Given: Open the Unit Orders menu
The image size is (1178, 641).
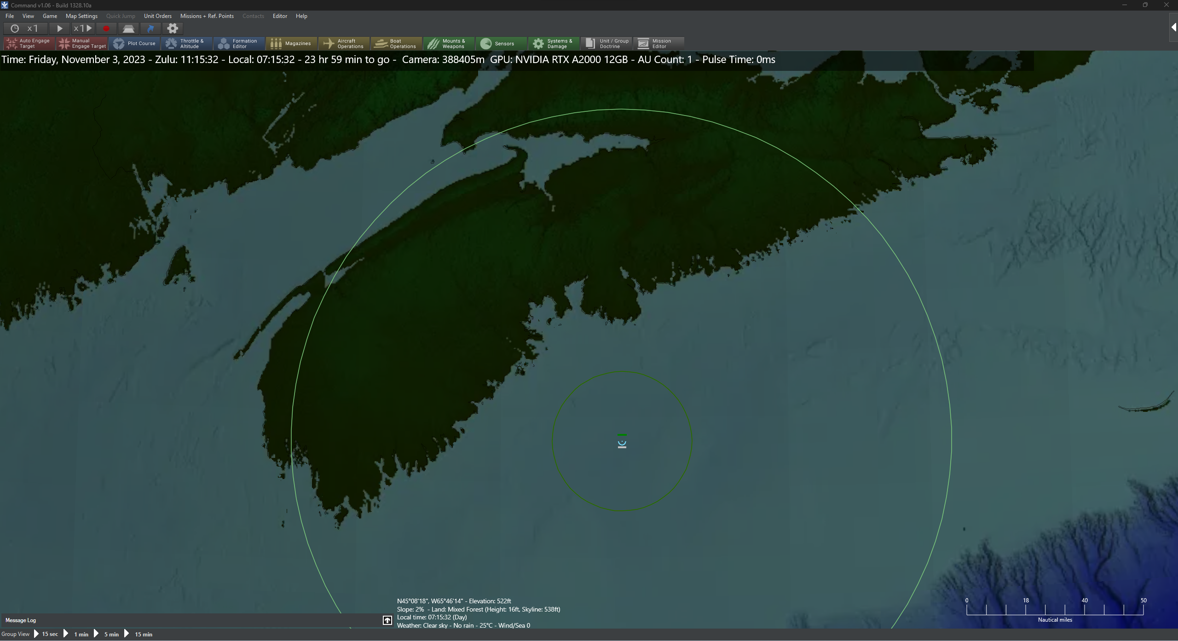Looking at the screenshot, I should pos(158,16).
